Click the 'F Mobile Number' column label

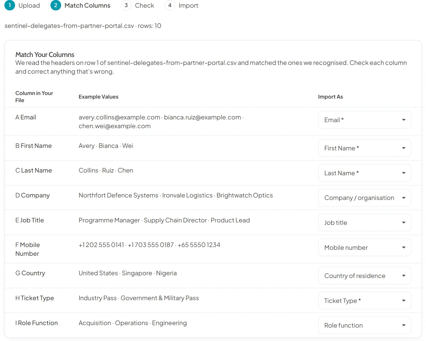coord(27,249)
